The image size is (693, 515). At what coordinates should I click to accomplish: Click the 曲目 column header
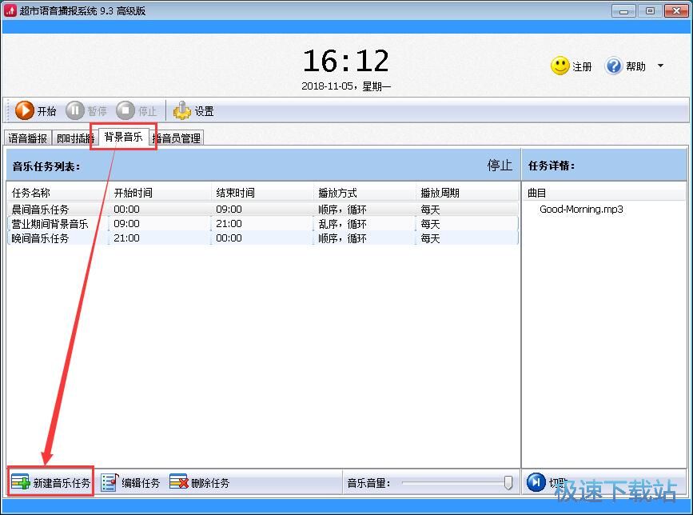click(x=604, y=193)
